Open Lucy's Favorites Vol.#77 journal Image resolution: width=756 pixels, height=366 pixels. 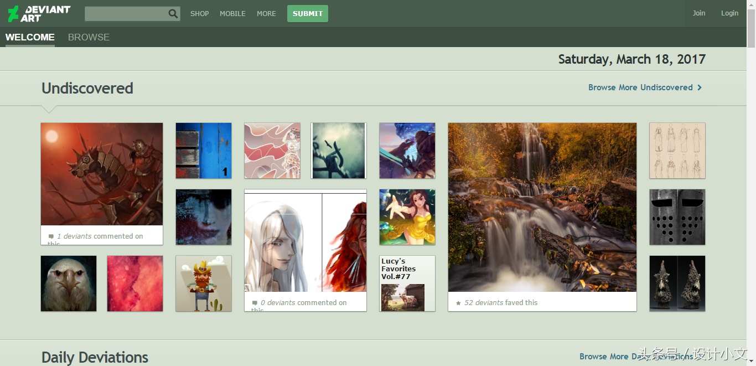click(407, 283)
